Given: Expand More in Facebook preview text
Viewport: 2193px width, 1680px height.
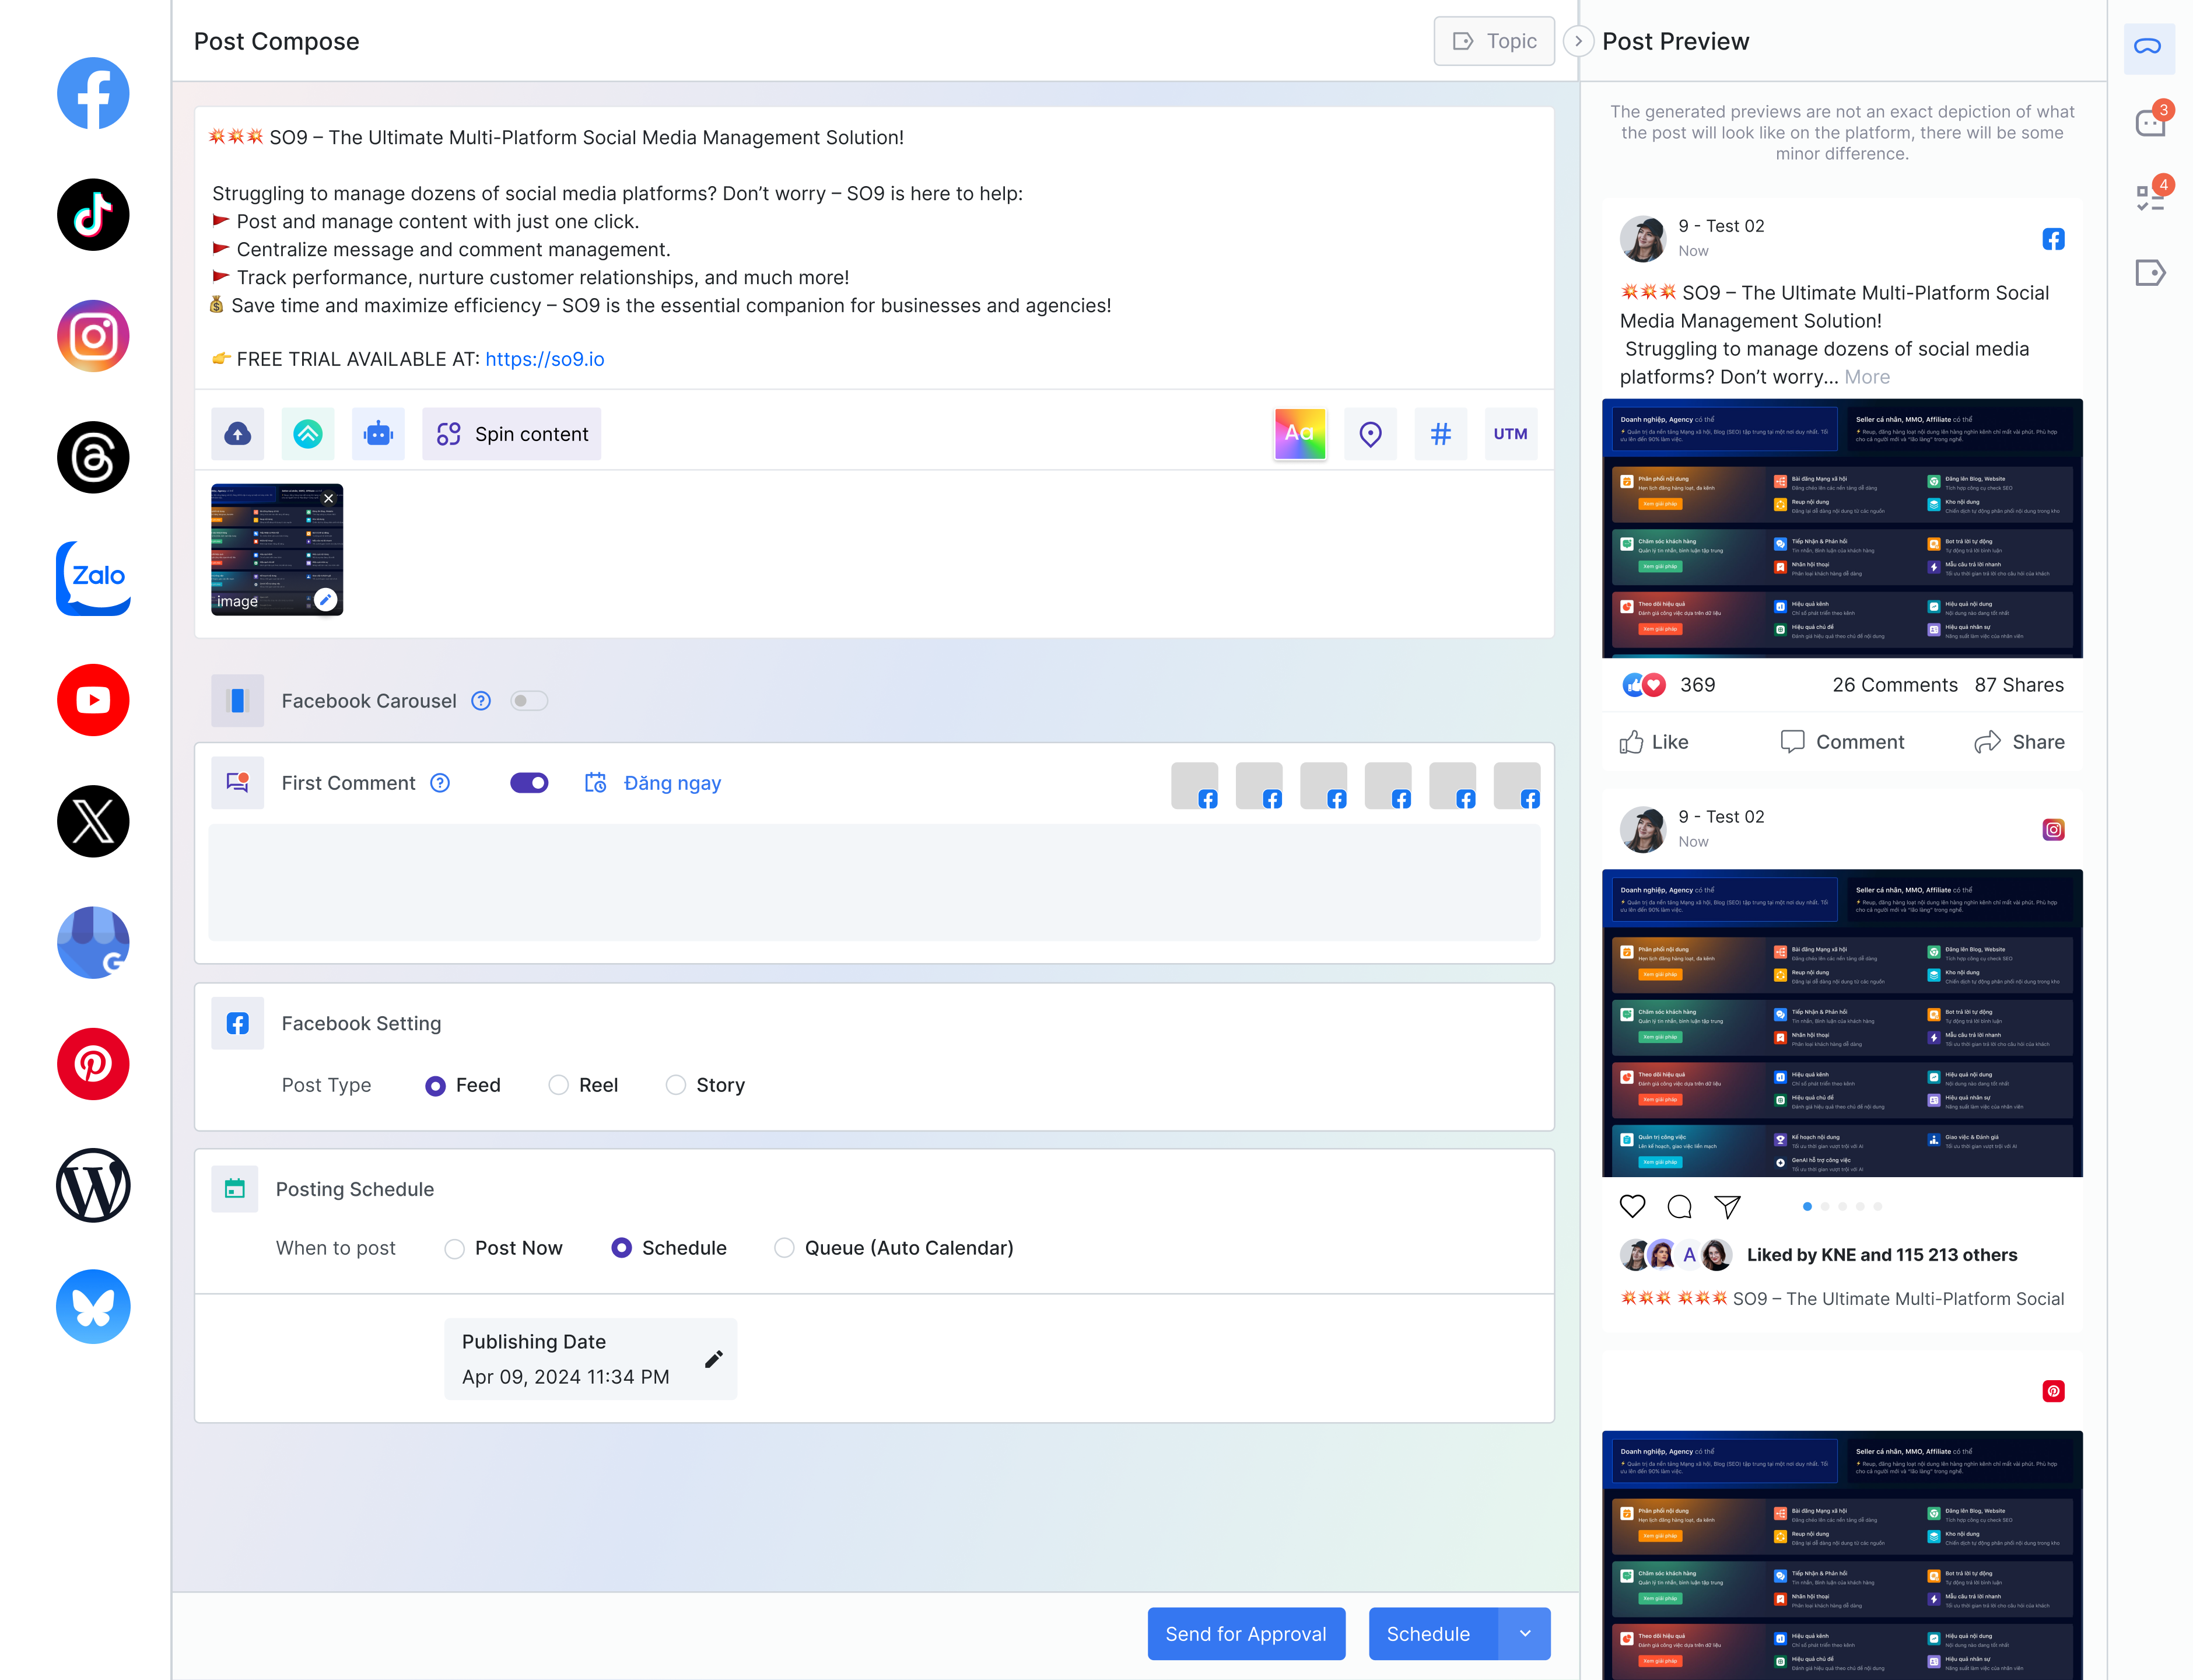Looking at the screenshot, I should pos(1867,377).
